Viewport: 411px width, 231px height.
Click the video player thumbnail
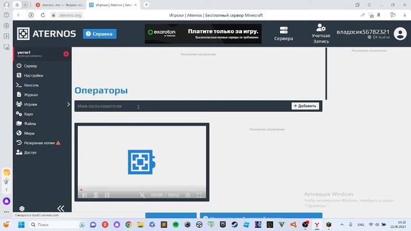tap(142, 162)
